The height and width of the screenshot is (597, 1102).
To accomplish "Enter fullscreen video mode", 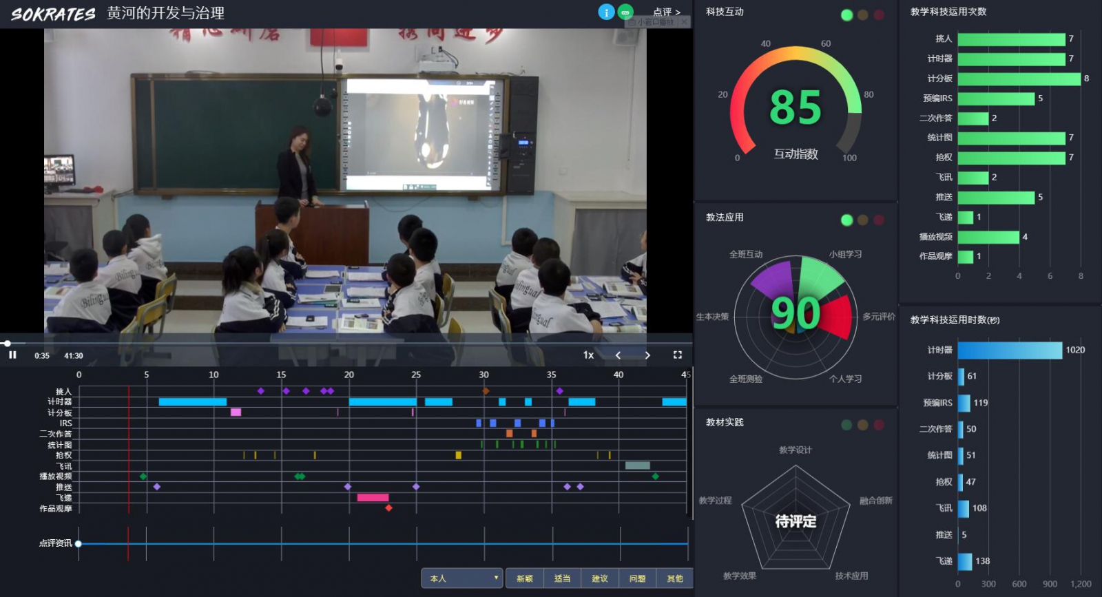I will (x=677, y=355).
